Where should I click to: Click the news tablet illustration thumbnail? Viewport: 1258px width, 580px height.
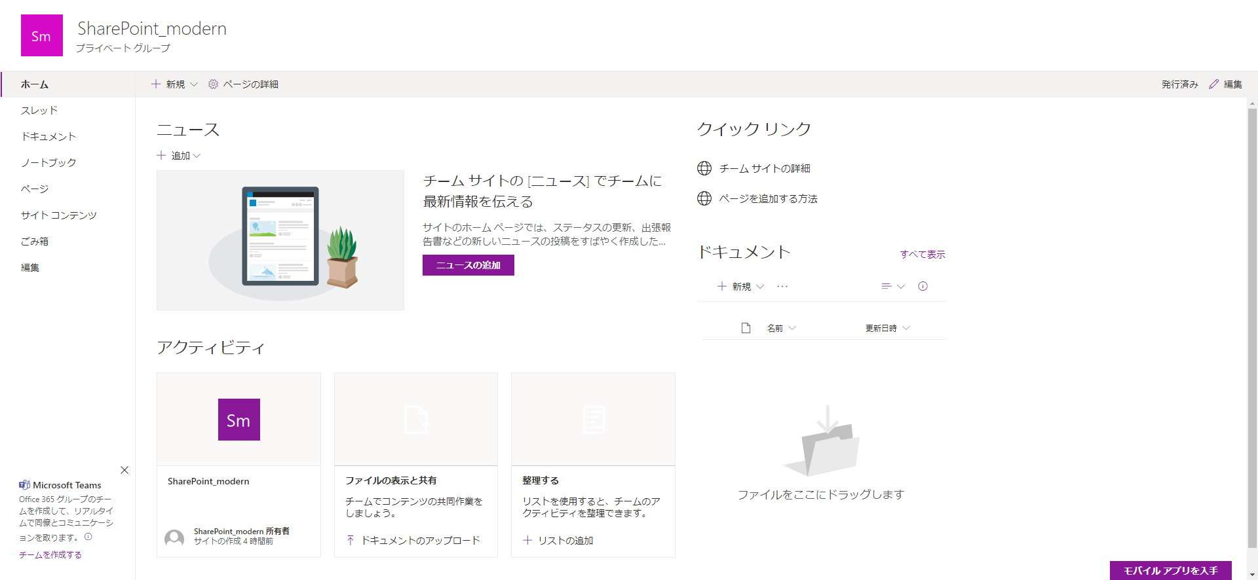tap(280, 240)
